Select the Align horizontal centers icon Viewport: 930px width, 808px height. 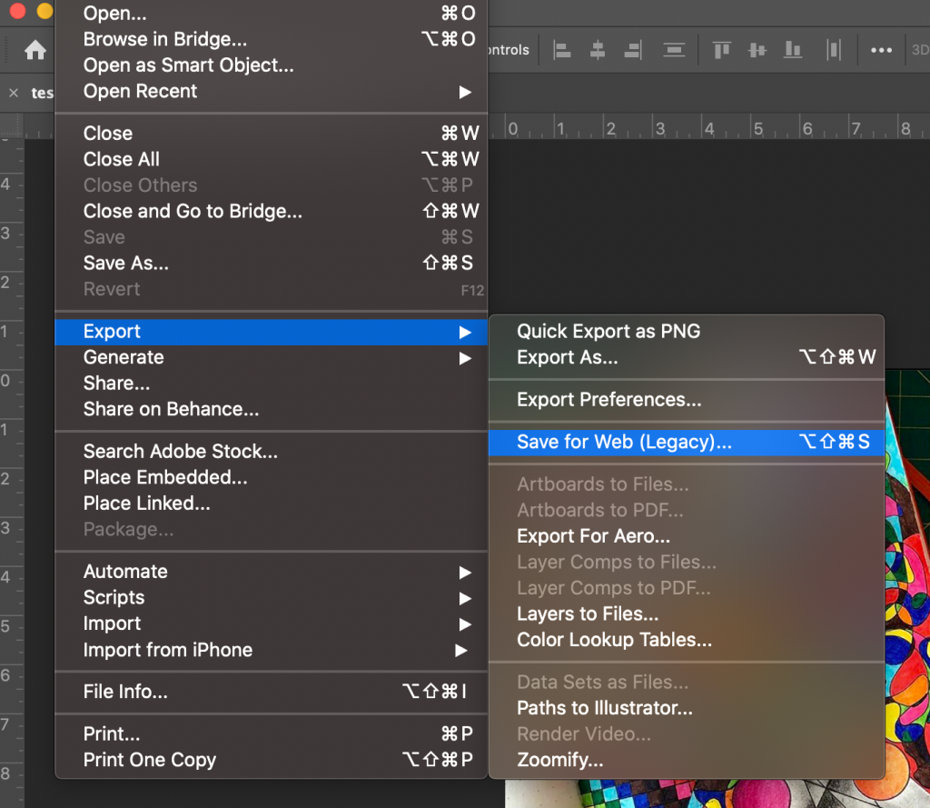(x=597, y=50)
